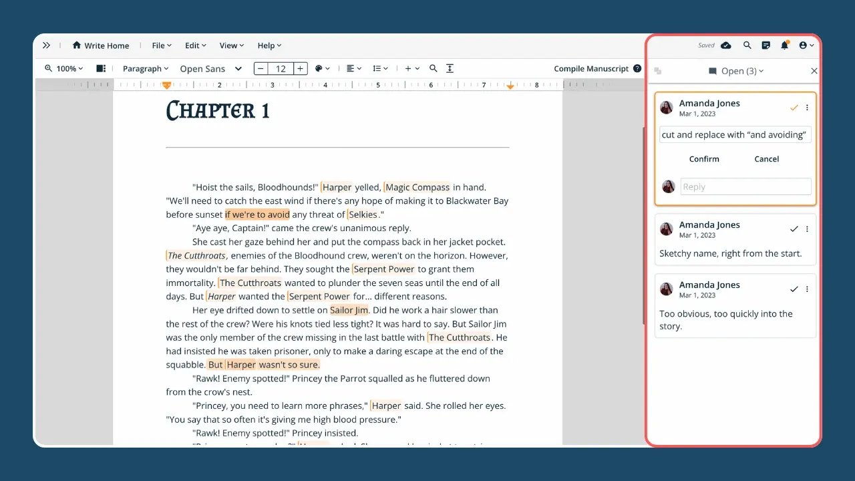Confirm the suggested edit from Amanda Jones
This screenshot has width=855, height=481.
click(x=704, y=159)
